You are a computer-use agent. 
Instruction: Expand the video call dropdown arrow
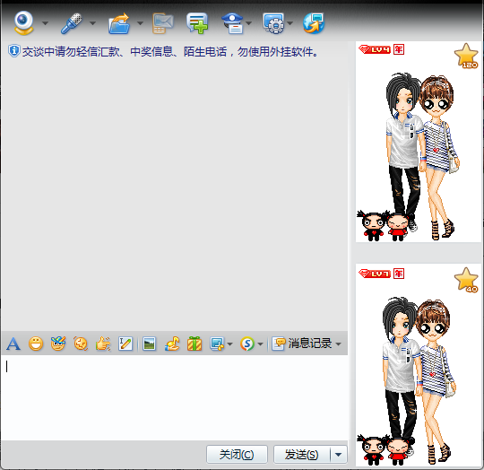[46, 23]
